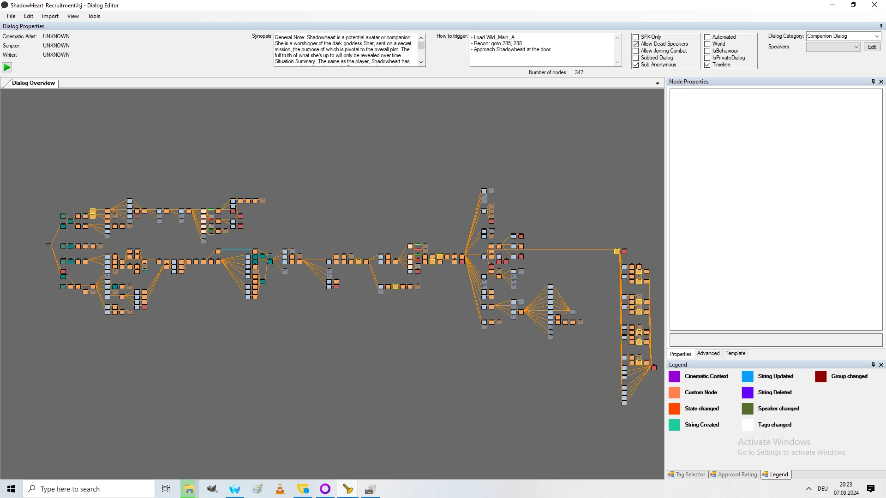Switch to the Tag Selector tab
This screenshot has width=886, height=498.
click(x=687, y=474)
